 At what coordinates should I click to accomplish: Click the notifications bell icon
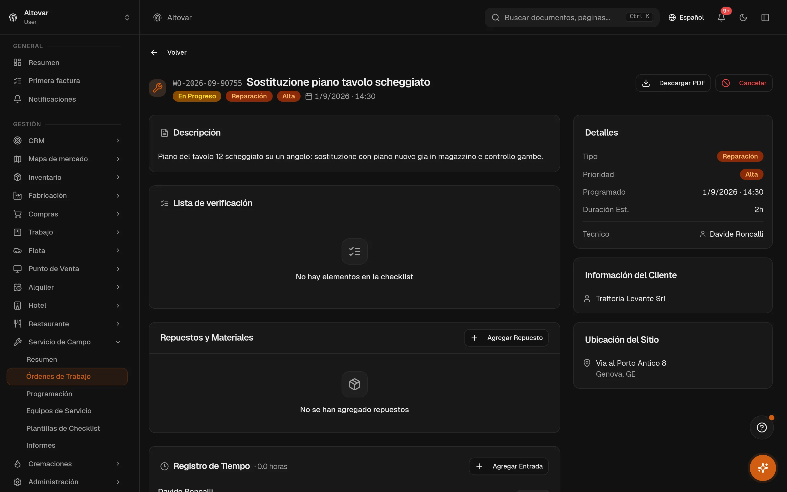pos(721,17)
